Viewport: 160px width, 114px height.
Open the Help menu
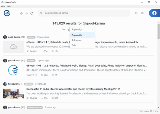(9, 6)
